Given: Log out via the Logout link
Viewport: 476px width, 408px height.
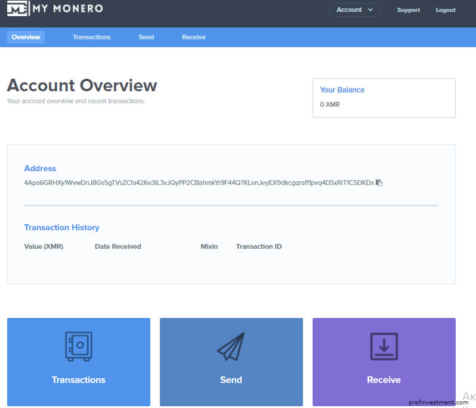Looking at the screenshot, I should 446,10.
